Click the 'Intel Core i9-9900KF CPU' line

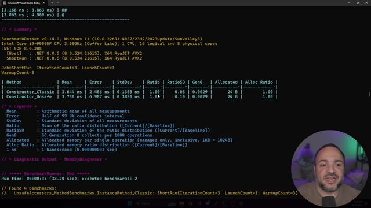pos(110,44)
